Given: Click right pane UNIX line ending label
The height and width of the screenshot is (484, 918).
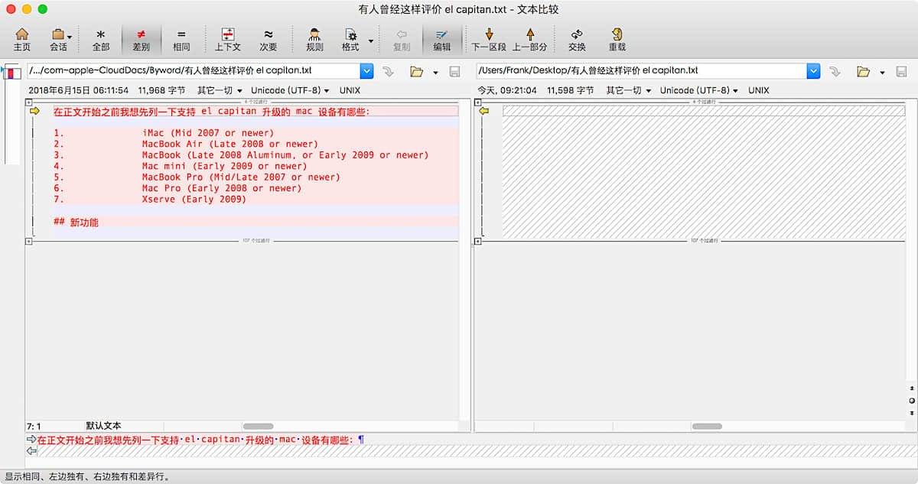Looking at the screenshot, I should (759, 90).
